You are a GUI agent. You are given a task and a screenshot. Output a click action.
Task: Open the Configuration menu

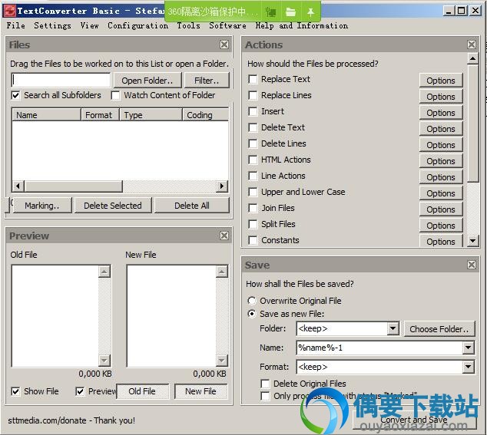pyautogui.click(x=138, y=25)
